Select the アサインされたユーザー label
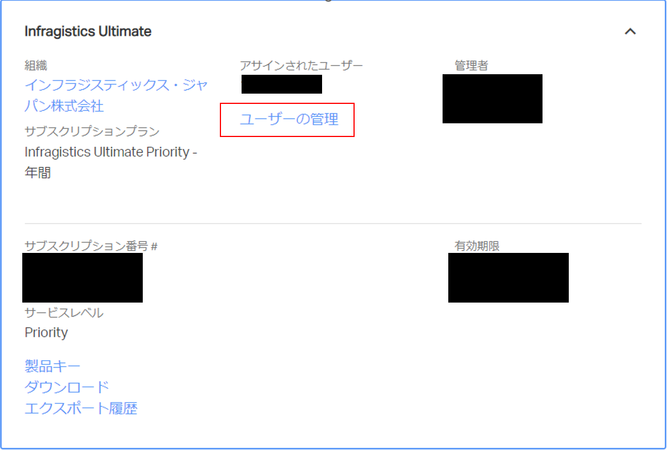 click(301, 66)
